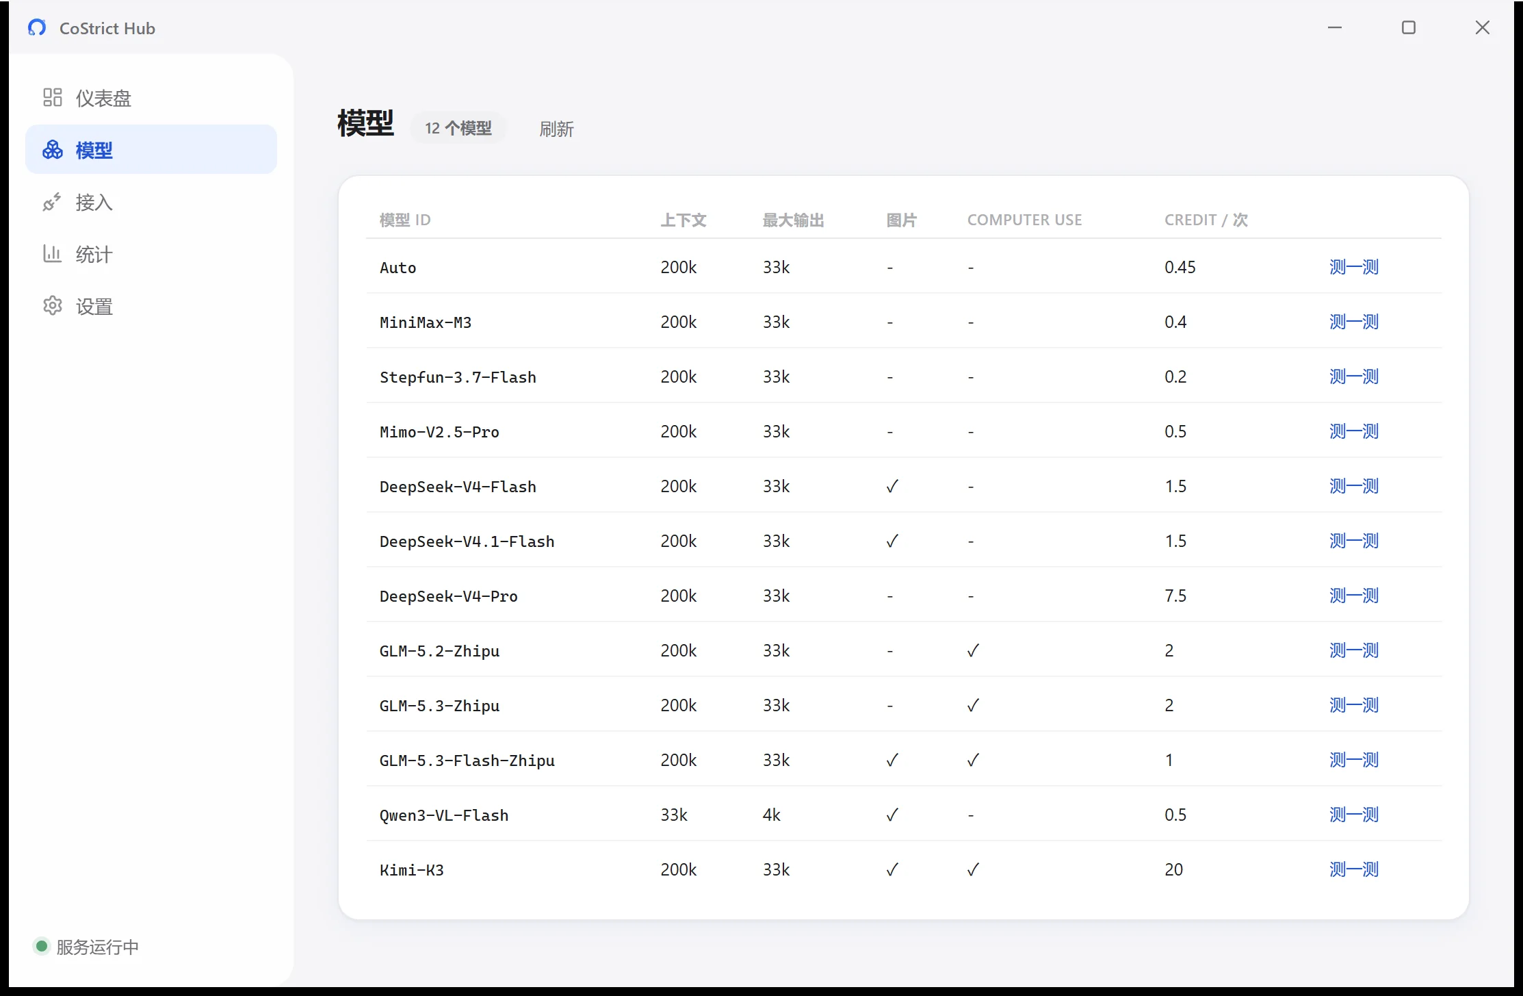Viewport: 1523px width, 996px height.
Task: Click the green service status dot
Action: coord(42,946)
